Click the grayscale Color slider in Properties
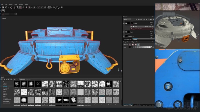 tap(140, 47)
